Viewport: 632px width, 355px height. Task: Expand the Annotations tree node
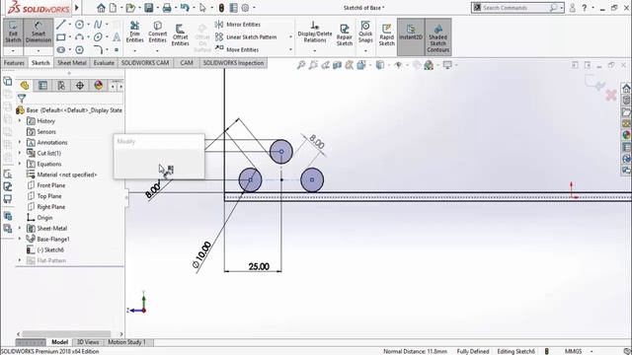(20, 142)
